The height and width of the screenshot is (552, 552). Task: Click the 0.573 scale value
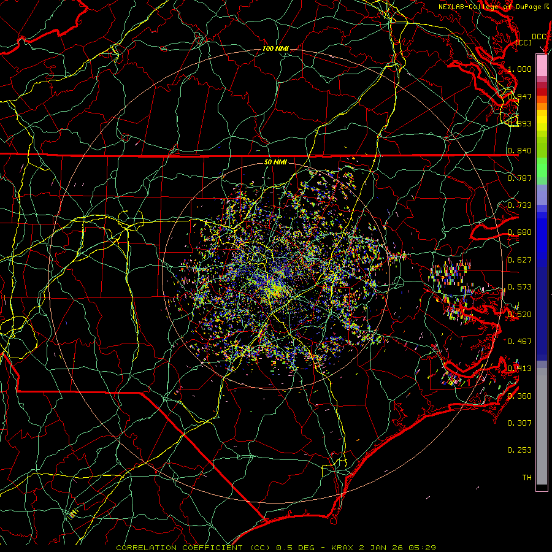[x=519, y=287]
